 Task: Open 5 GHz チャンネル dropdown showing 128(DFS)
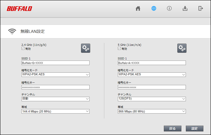tap(152, 99)
